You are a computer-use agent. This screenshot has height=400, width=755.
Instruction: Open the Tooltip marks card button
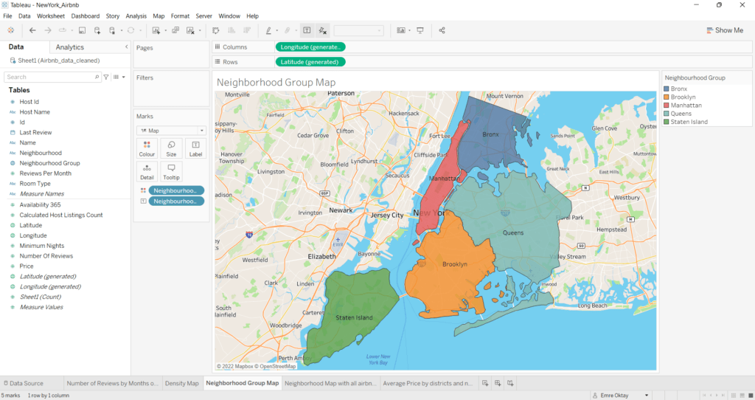pyautogui.click(x=171, y=171)
